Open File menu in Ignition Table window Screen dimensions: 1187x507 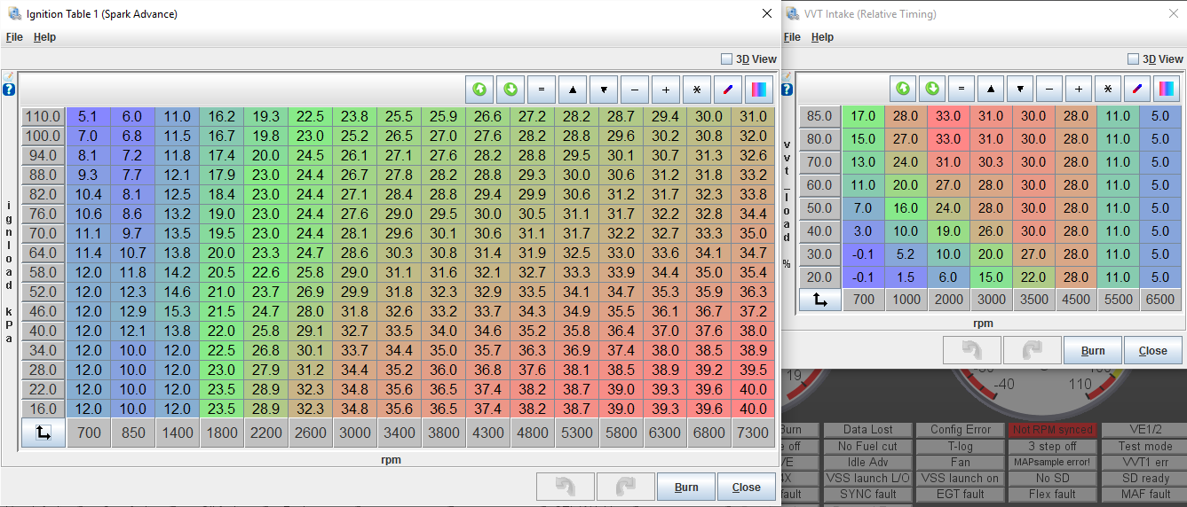[14, 37]
